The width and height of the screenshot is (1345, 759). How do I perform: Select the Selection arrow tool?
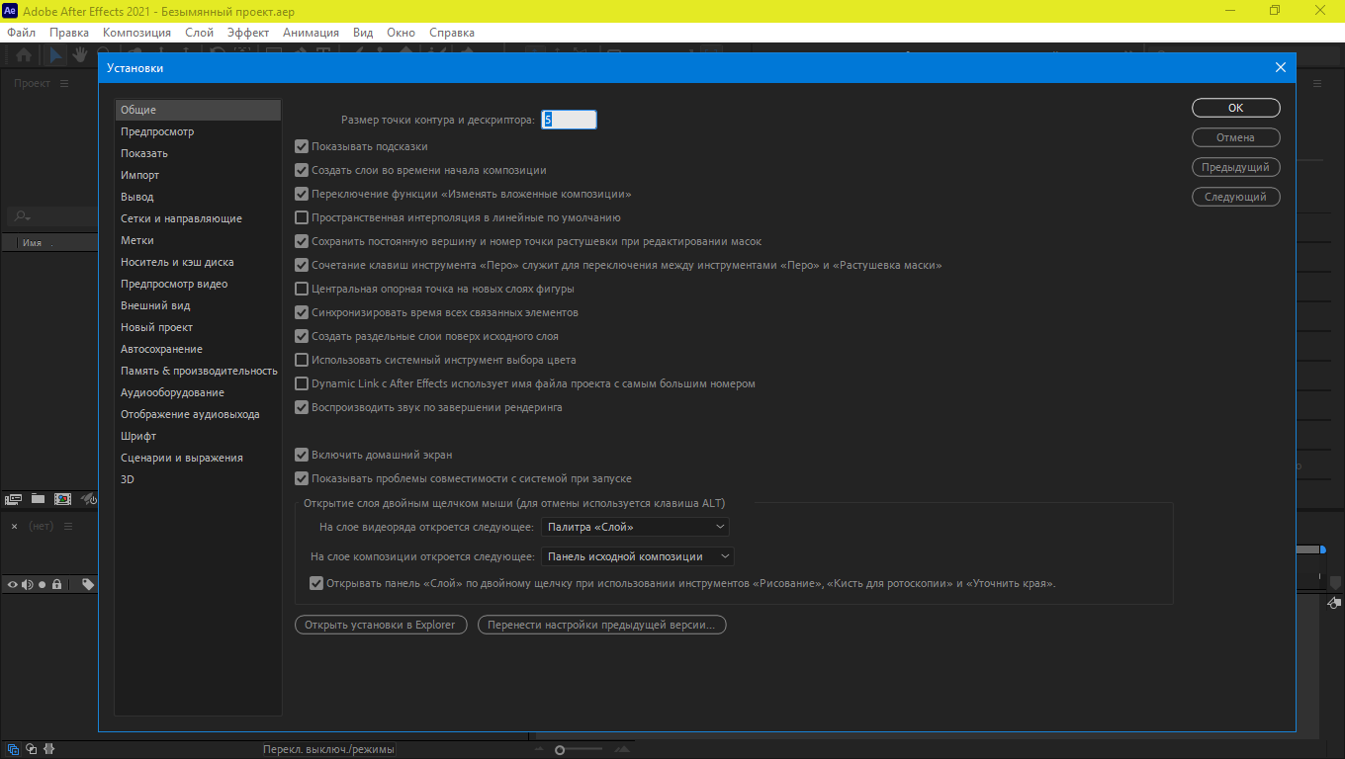click(x=56, y=55)
